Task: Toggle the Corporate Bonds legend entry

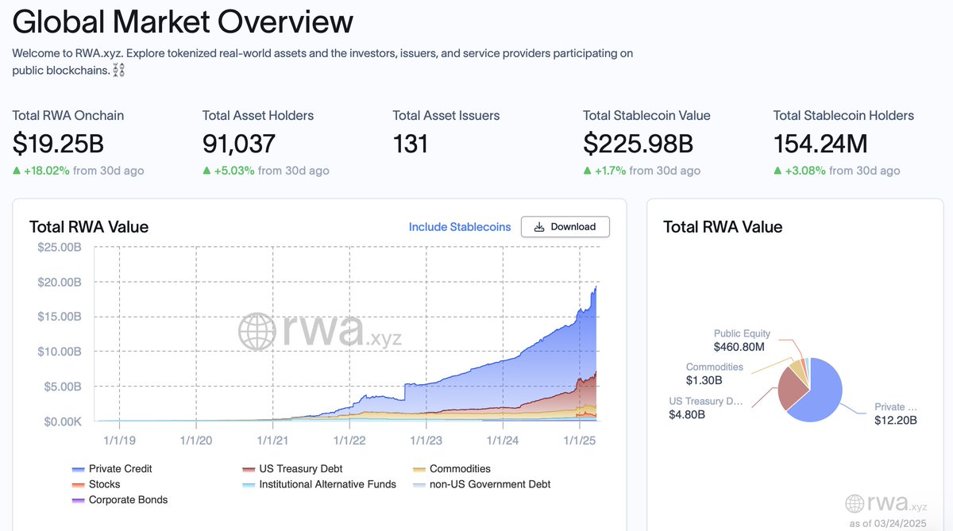Action: click(123, 500)
